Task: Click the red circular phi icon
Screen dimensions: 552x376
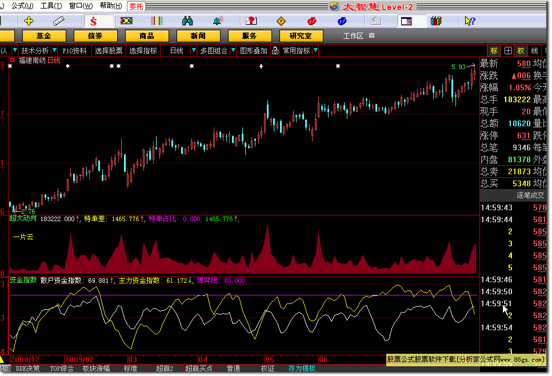Action: pos(311,22)
